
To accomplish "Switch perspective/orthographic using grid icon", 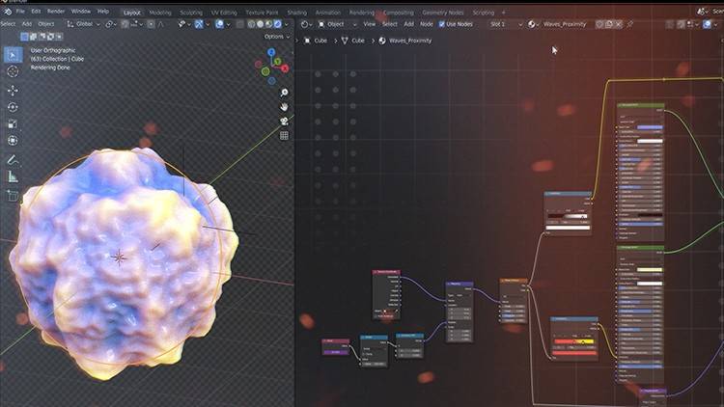I will pos(284,135).
